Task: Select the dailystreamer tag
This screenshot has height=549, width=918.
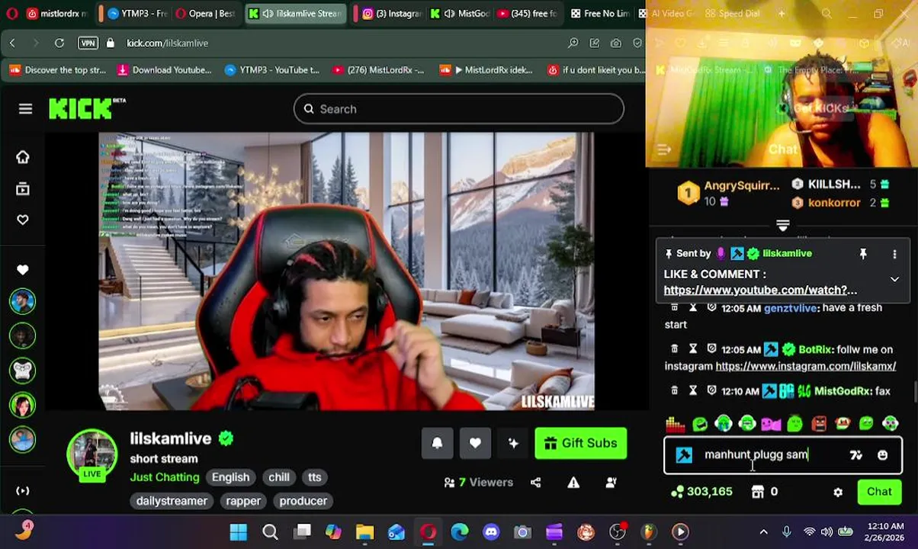Action: [172, 501]
